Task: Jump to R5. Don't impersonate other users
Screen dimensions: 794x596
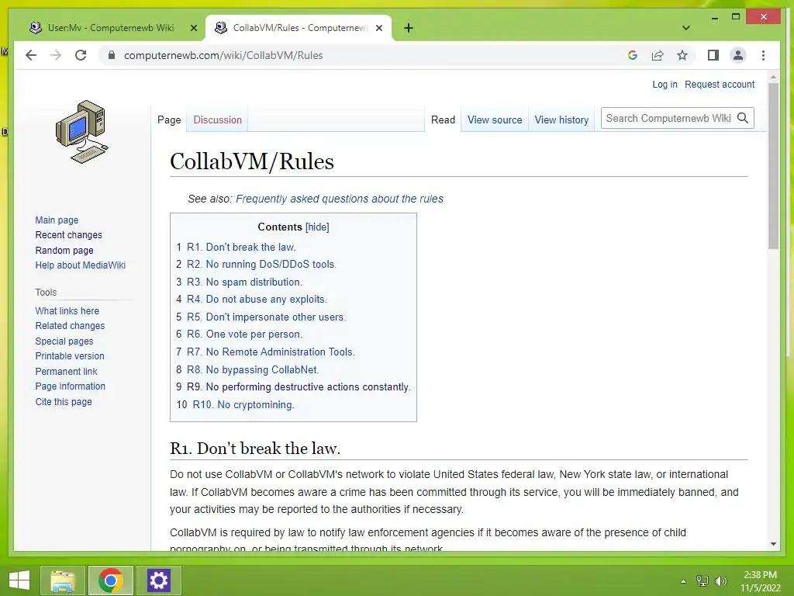Action: 267,317
